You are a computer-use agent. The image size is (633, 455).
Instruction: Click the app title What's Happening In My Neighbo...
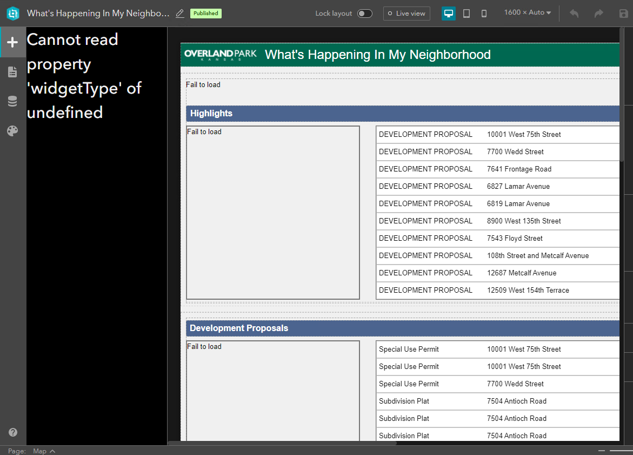point(98,14)
